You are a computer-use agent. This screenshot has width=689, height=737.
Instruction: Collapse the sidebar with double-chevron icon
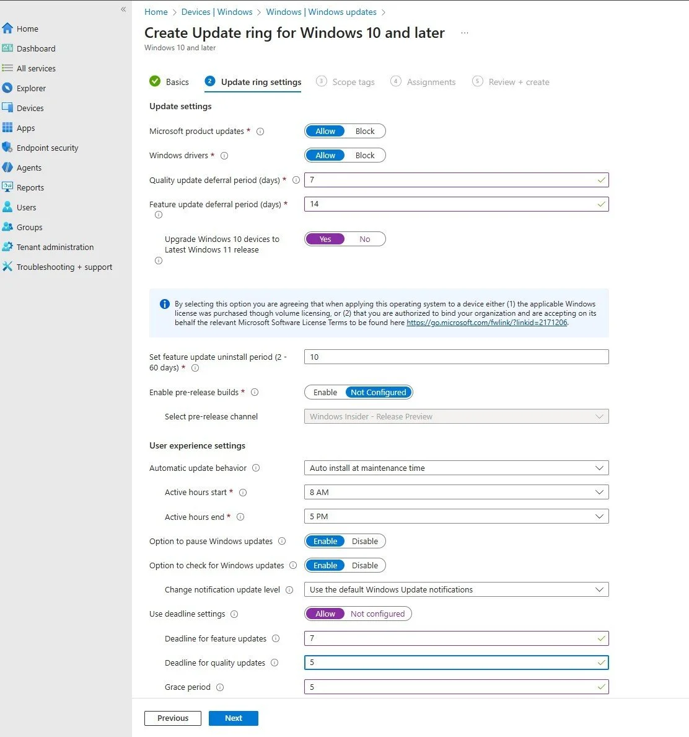pos(123,9)
